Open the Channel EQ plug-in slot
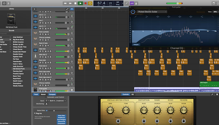Image resolution: width=219 pixels, height=125 pixels. (61, 121)
